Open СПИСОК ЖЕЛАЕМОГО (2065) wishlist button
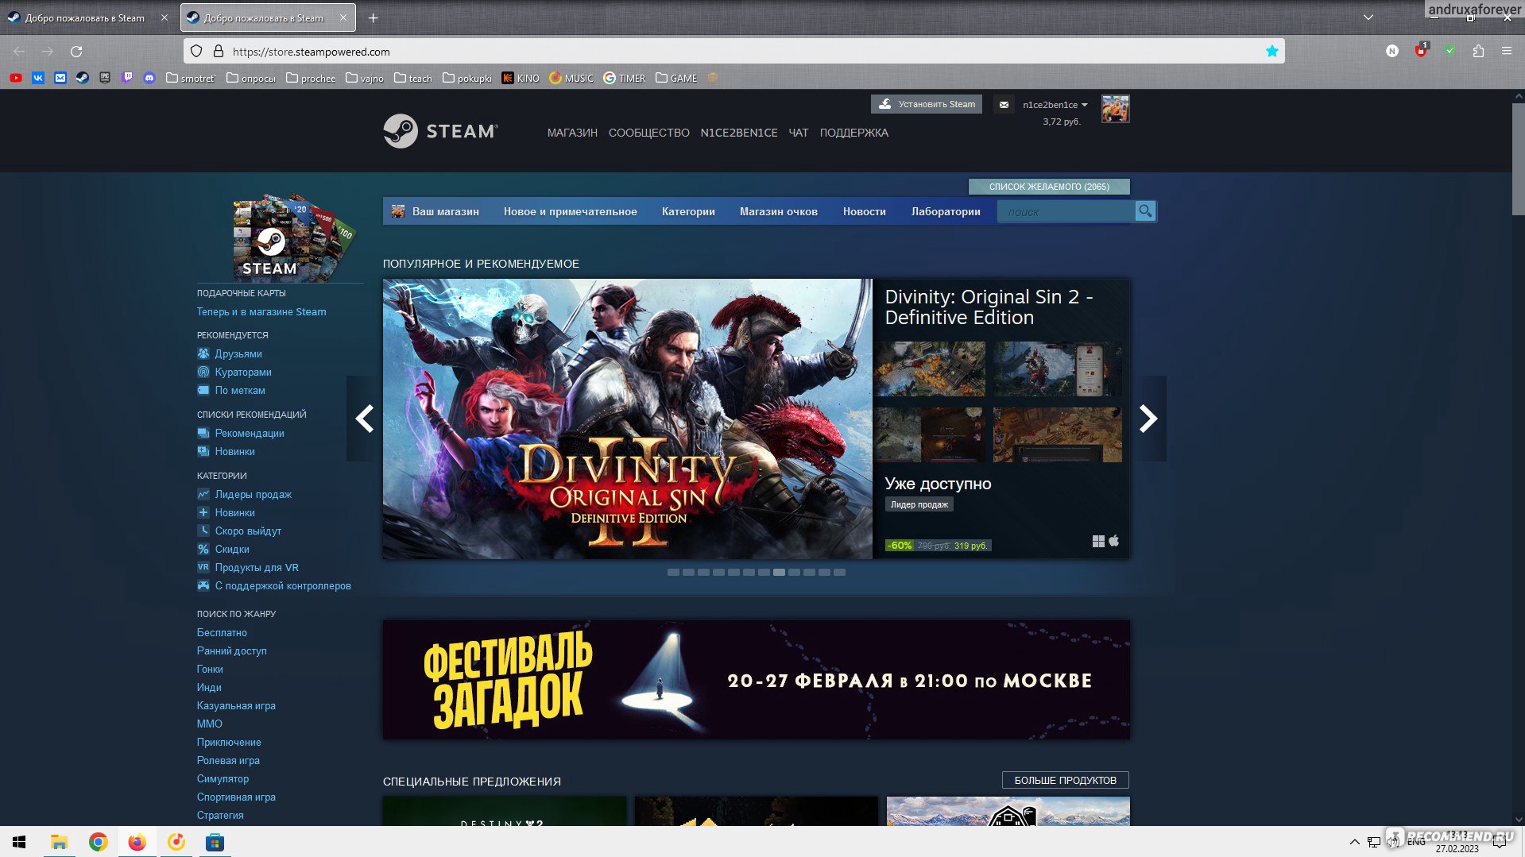 click(x=1049, y=187)
